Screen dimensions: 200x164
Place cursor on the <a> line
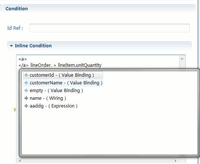coord(23,59)
